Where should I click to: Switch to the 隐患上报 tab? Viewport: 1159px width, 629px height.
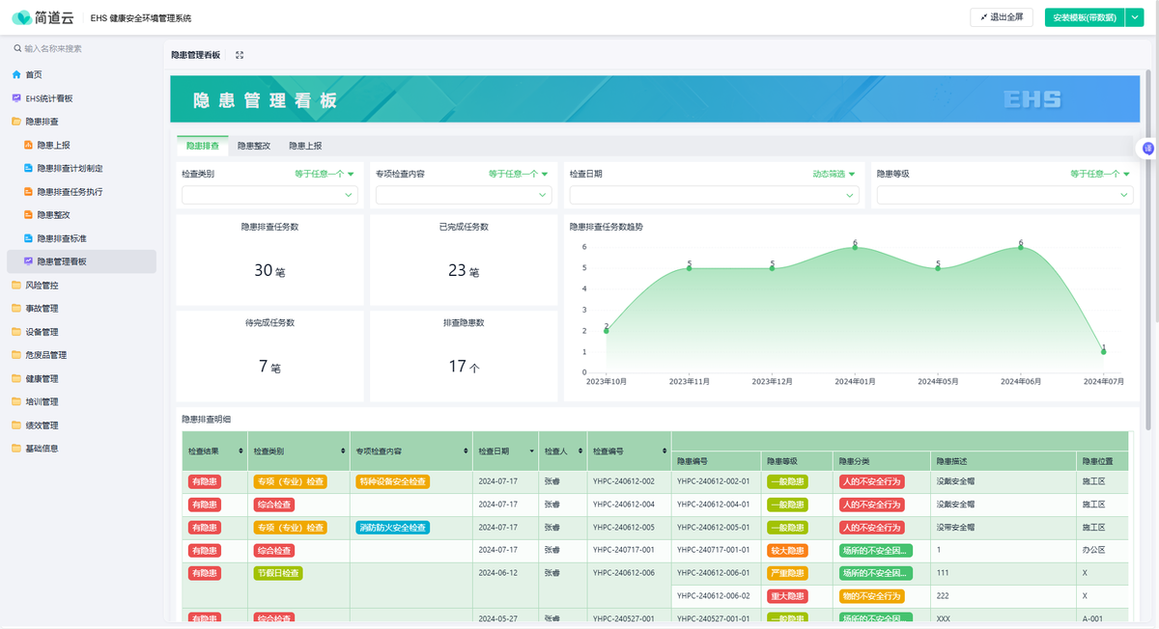click(x=305, y=146)
